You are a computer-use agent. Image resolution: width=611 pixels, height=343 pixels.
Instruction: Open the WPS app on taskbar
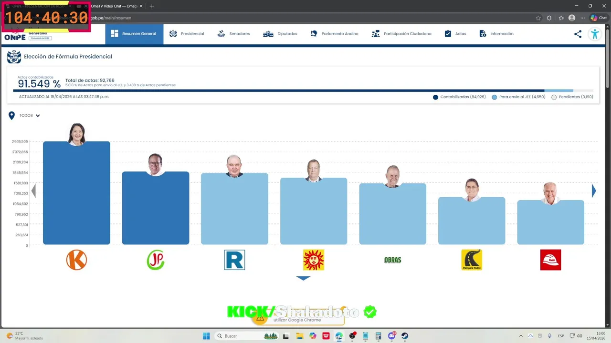326,336
